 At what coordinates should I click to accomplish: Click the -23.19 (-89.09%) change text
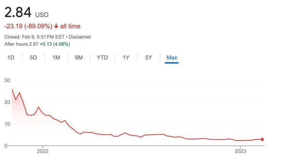pyautogui.click(x=28, y=26)
